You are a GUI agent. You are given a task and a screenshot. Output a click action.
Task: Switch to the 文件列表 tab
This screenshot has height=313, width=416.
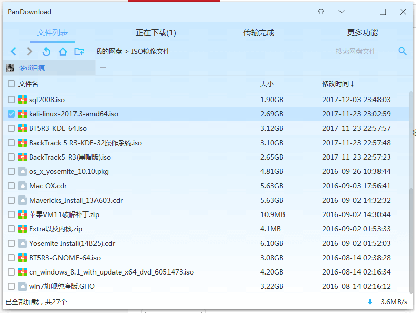pos(52,33)
